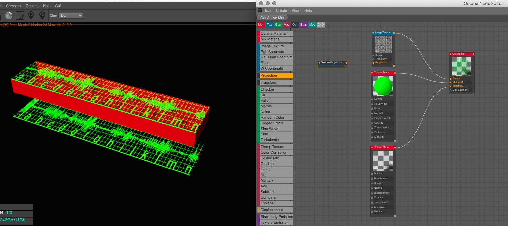Open the Create menu in Node Editor

click(x=282, y=11)
